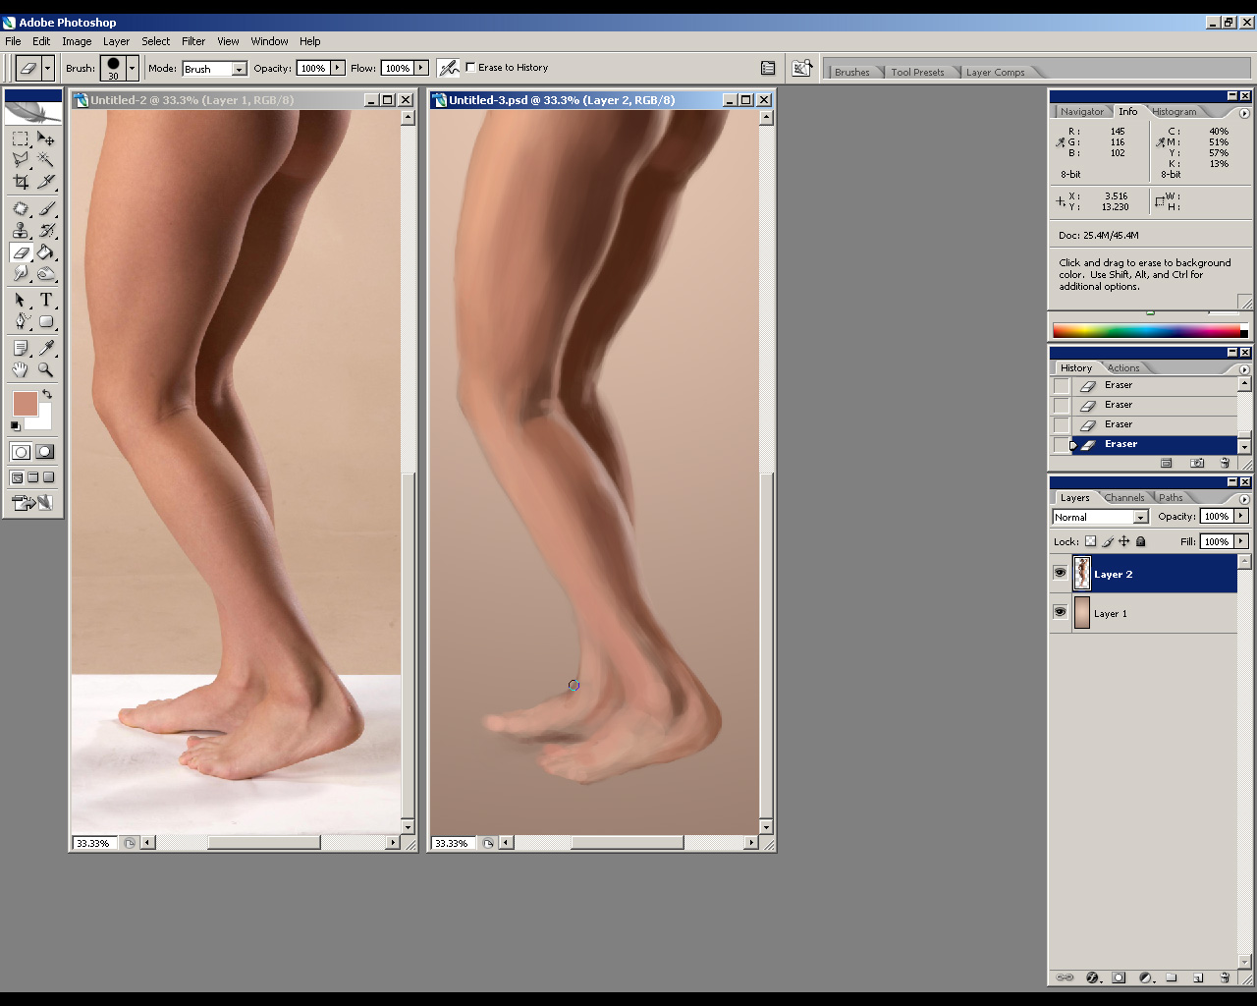Select the Crop tool
Screen dimensions: 1257x1006
[x=21, y=182]
